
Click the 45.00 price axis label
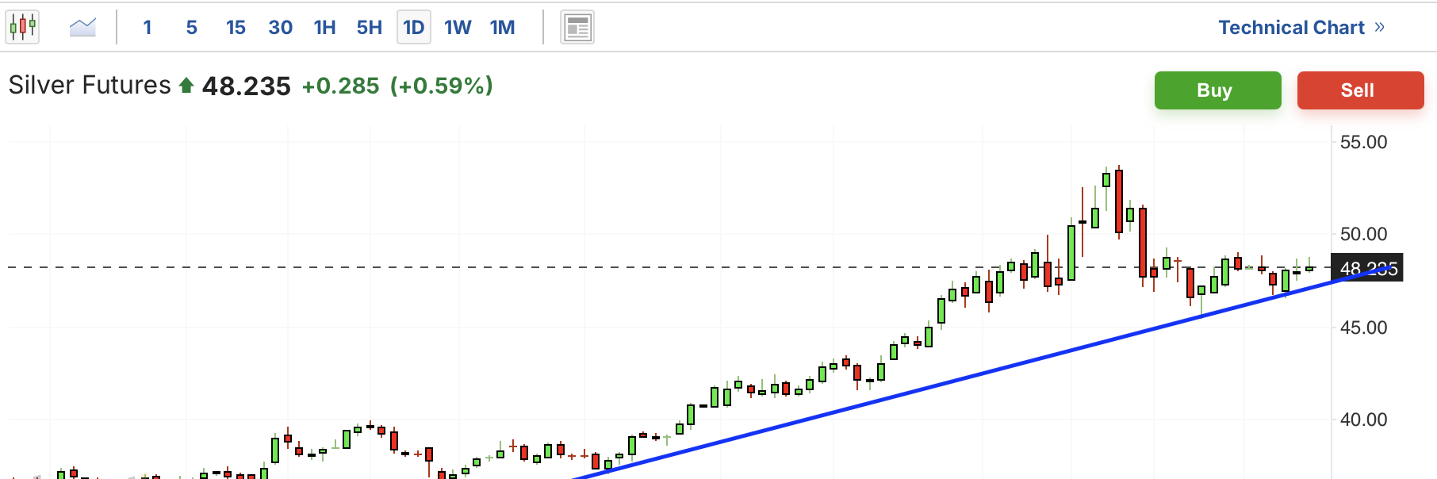1364,328
